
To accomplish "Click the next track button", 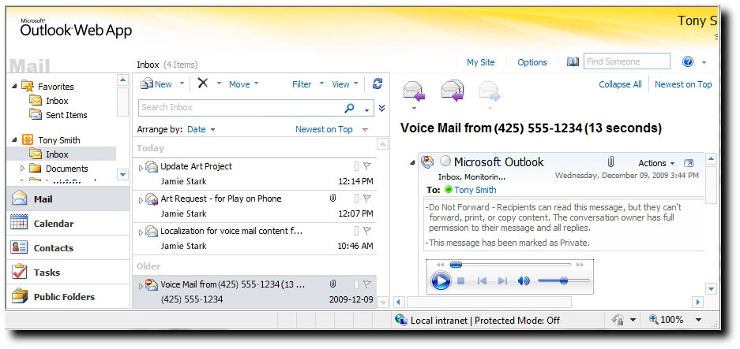I will (x=502, y=281).
